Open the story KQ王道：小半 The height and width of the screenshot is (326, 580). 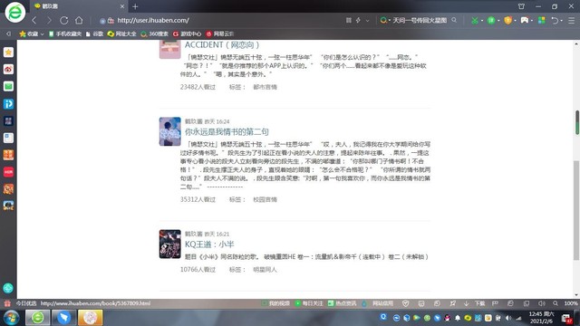pos(209,244)
